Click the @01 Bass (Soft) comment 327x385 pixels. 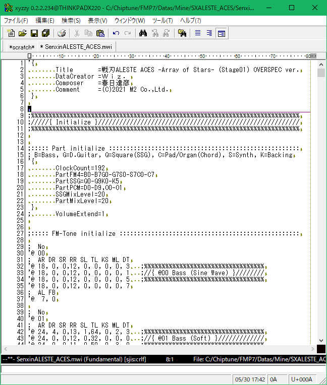[204, 338]
